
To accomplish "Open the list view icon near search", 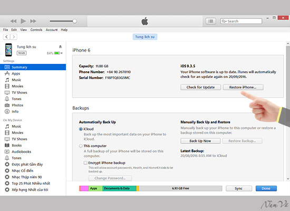I will click(x=211, y=21).
